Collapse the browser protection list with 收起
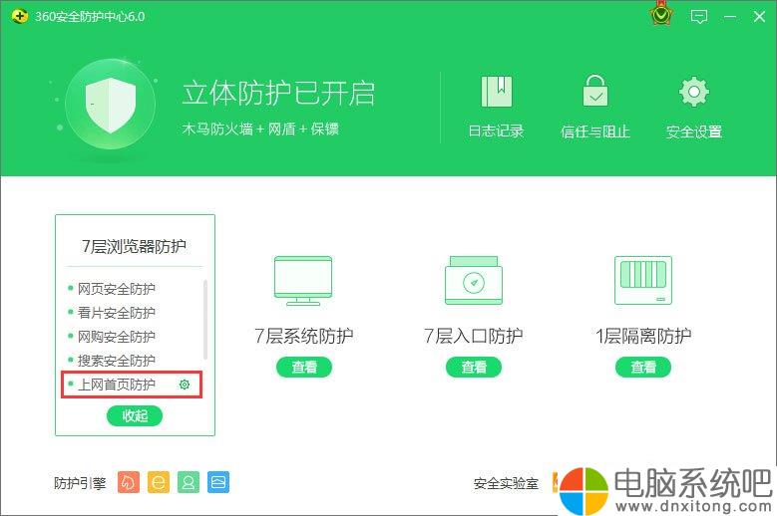777x516 pixels. [135, 415]
